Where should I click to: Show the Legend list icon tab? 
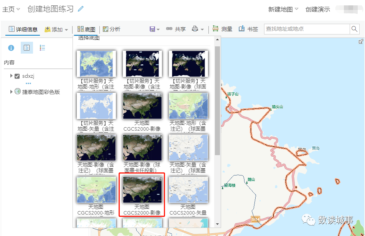42,48
